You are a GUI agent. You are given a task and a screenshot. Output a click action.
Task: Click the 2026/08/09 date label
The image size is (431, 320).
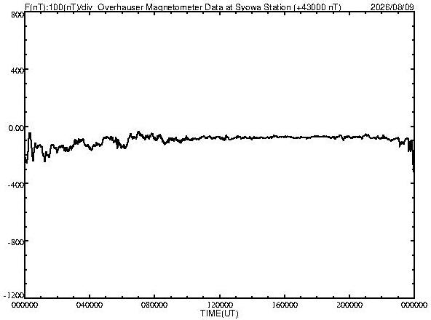(392, 7)
